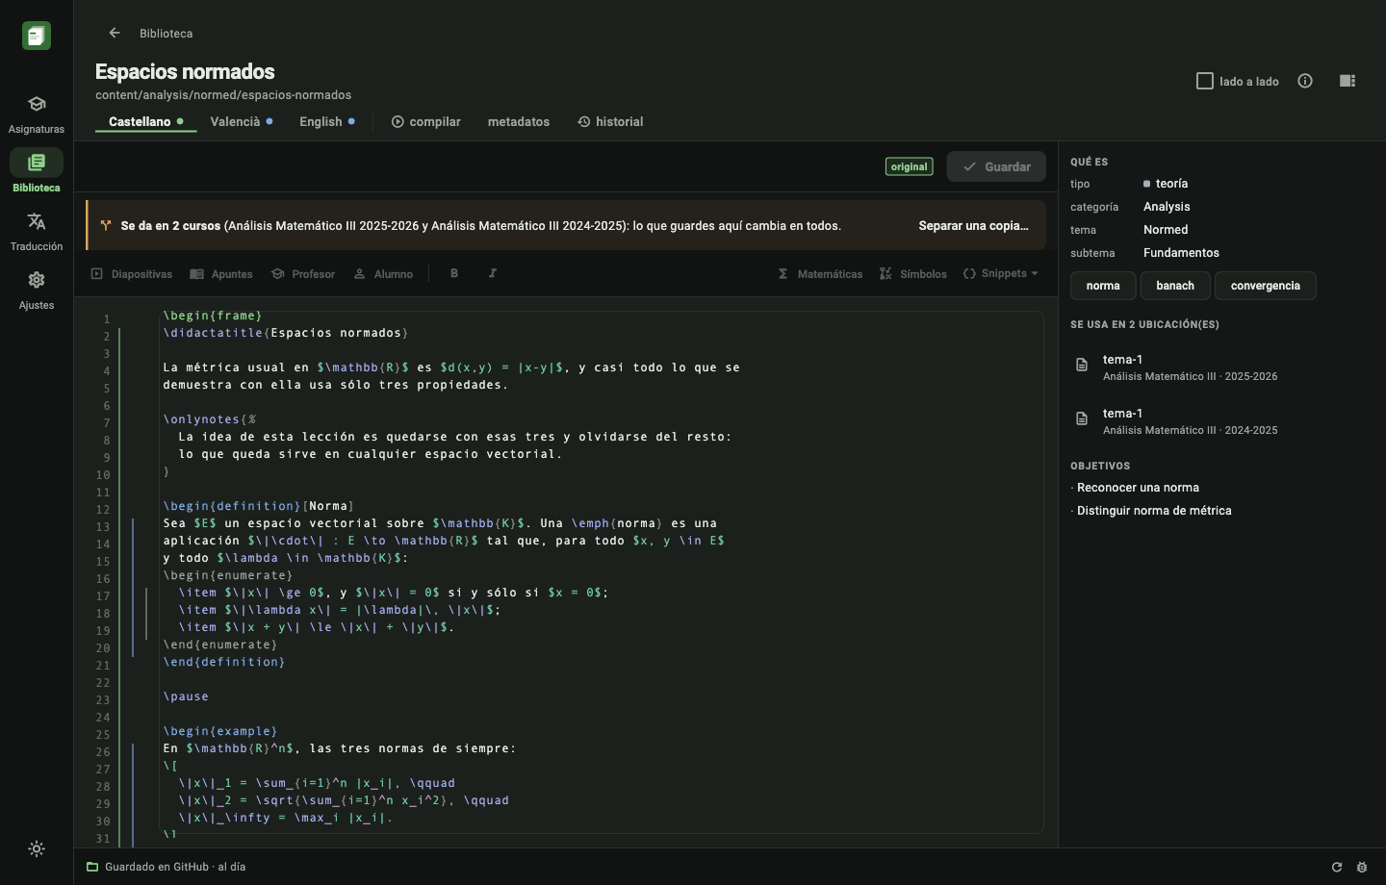Click the green app logo icon
The image size is (1386, 885).
tap(37, 36)
